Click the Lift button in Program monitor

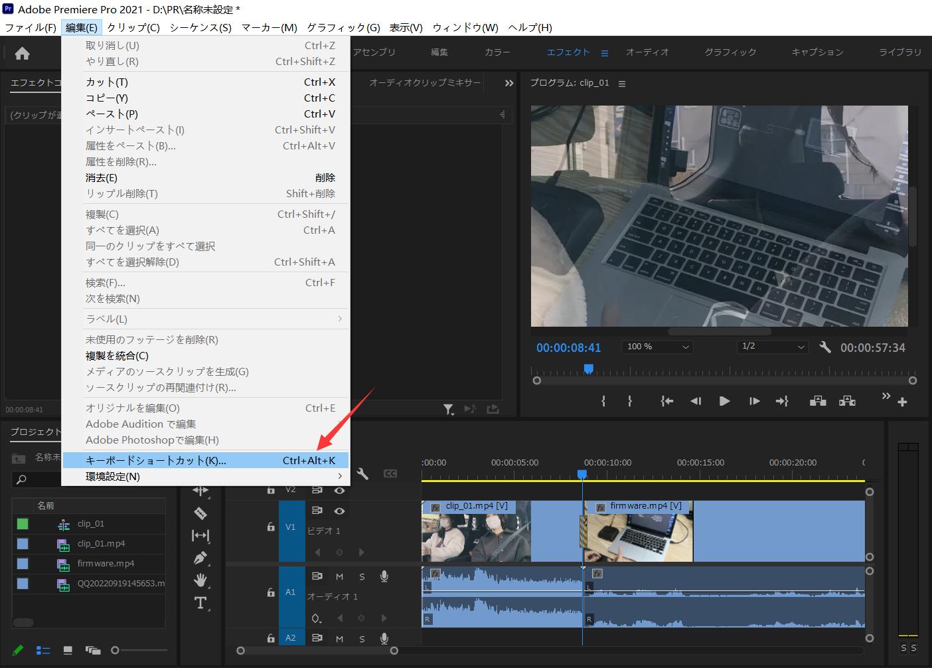point(818,401)
